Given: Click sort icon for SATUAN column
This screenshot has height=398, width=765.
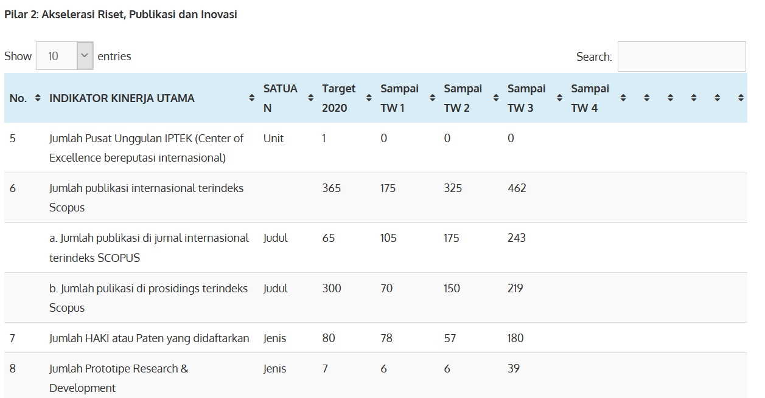Looking at the screenshot, I should [x=310, y=98].
